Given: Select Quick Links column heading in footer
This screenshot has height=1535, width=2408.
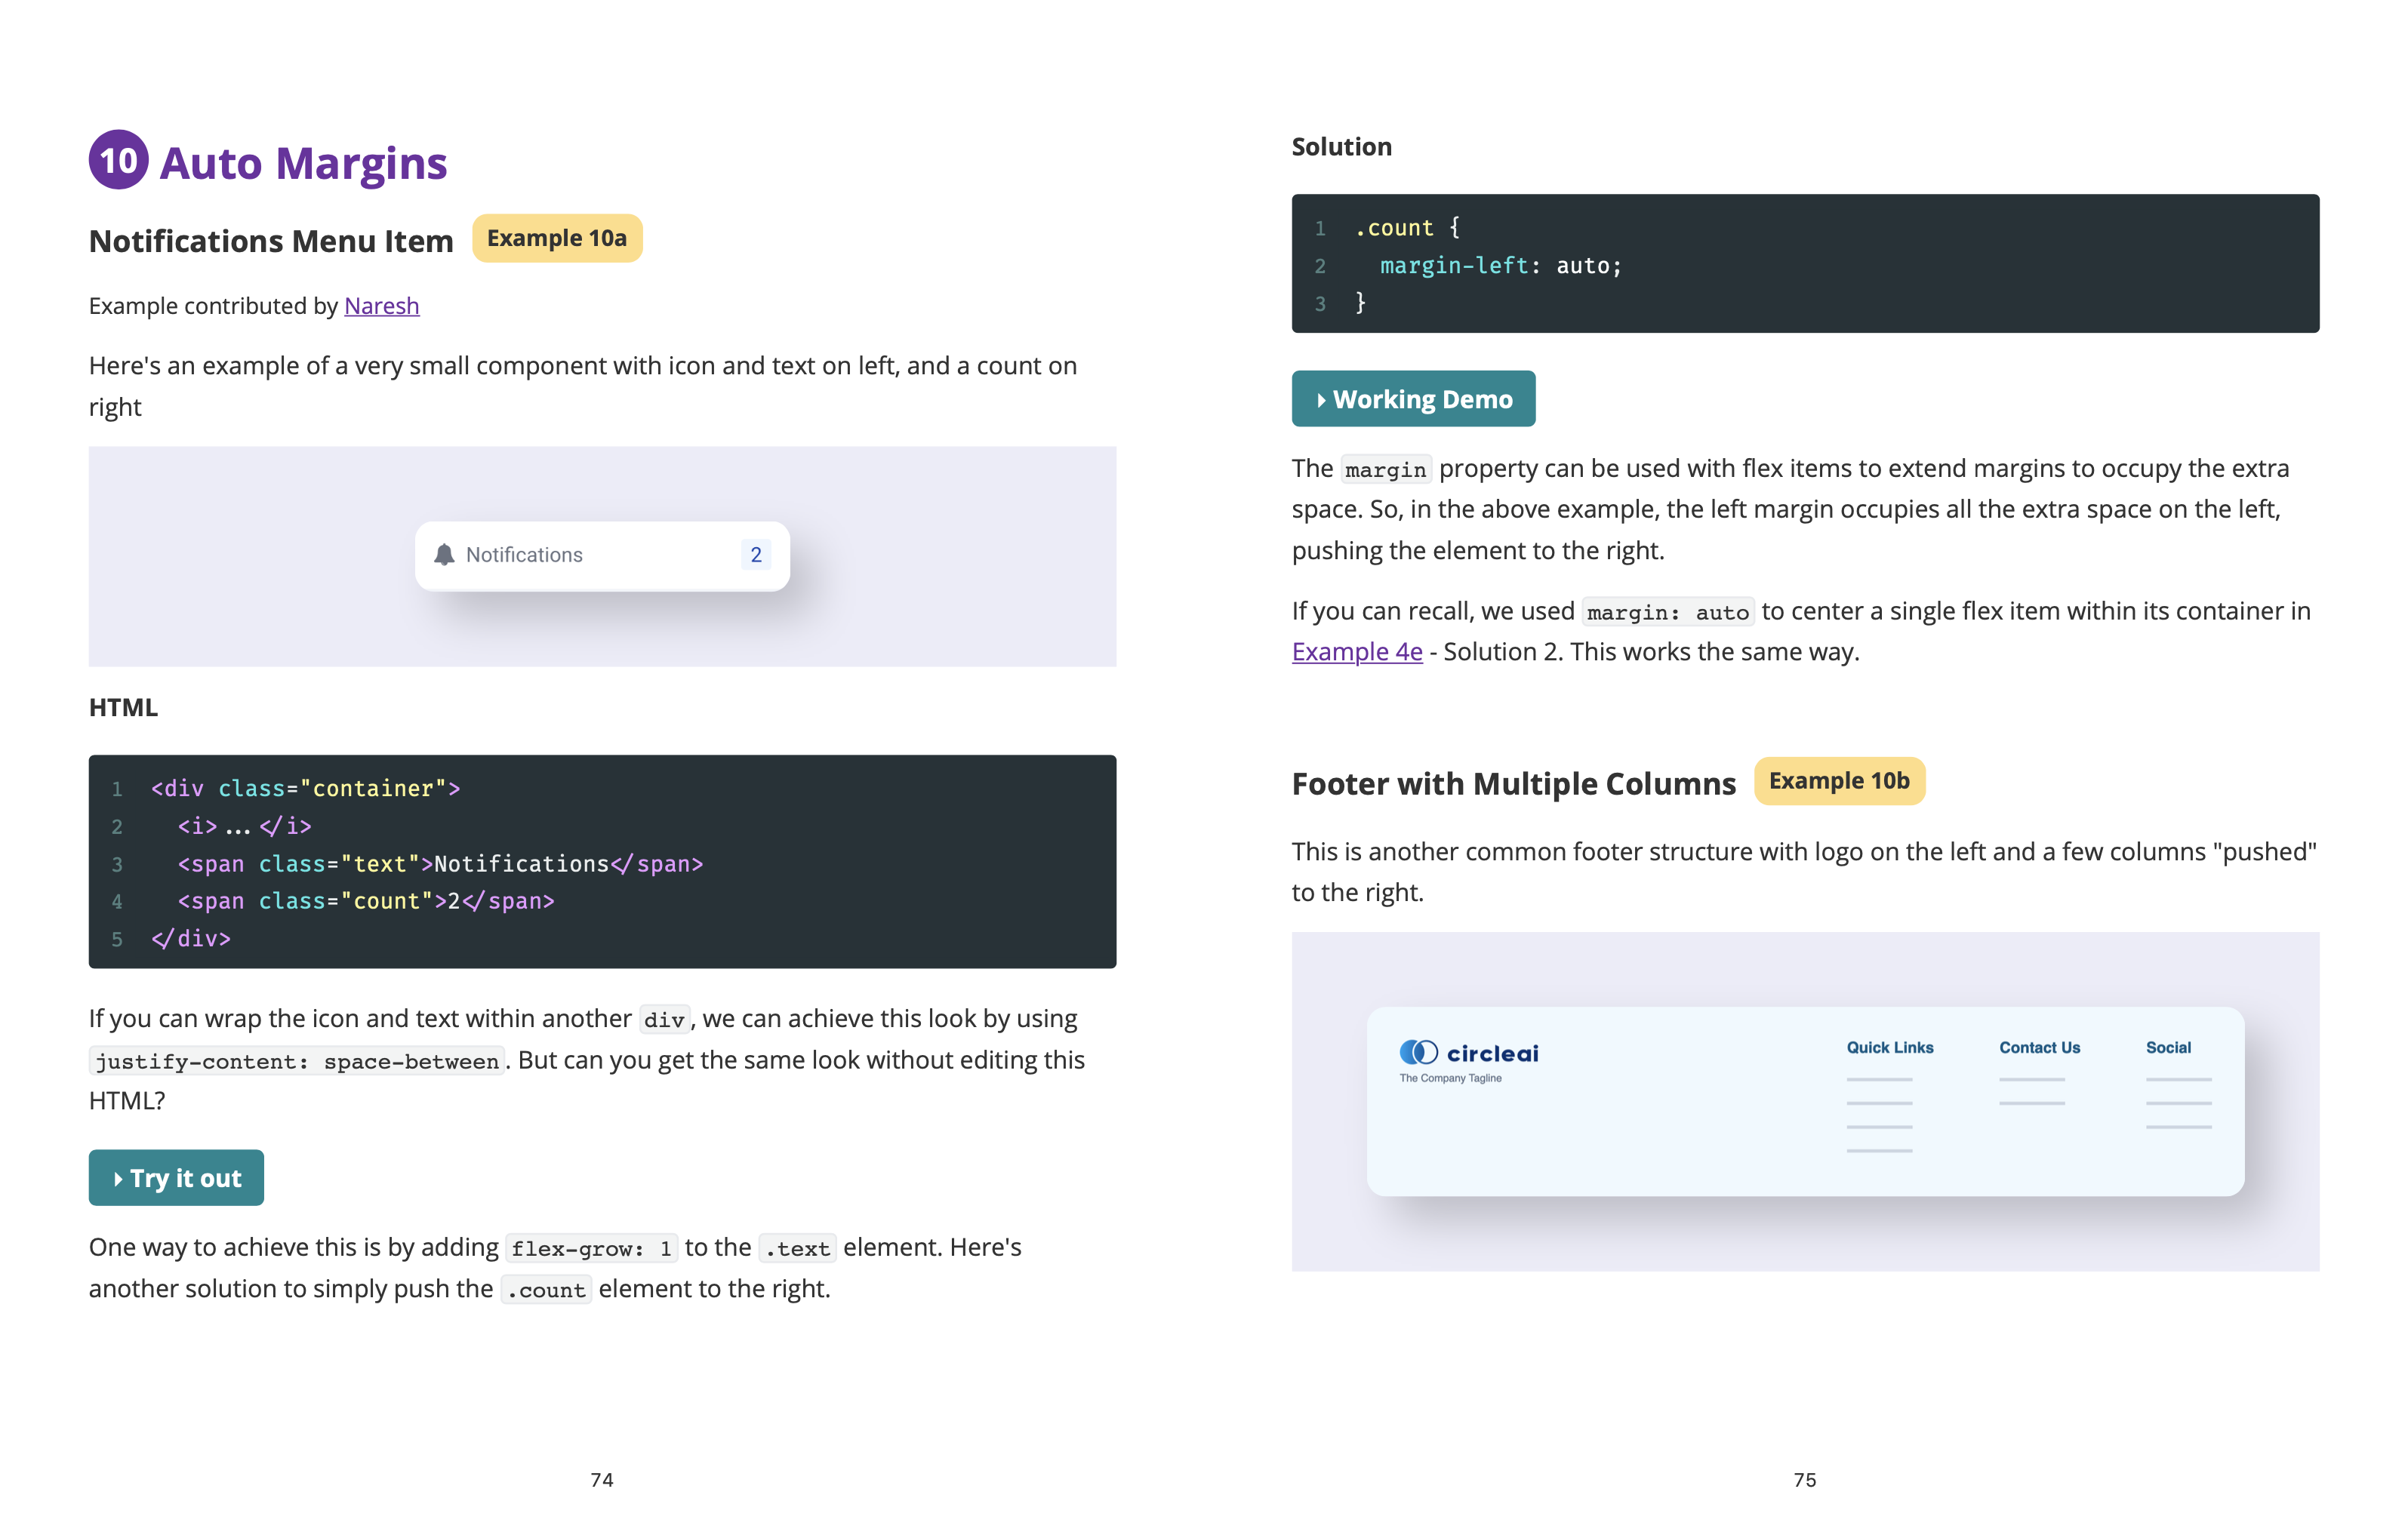Looking at the screenshot, I should pyautogui.click(x=1889, y=1048).
